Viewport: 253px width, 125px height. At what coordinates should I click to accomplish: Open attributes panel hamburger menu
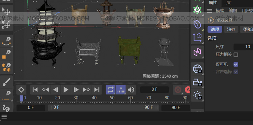click(209, 11)
